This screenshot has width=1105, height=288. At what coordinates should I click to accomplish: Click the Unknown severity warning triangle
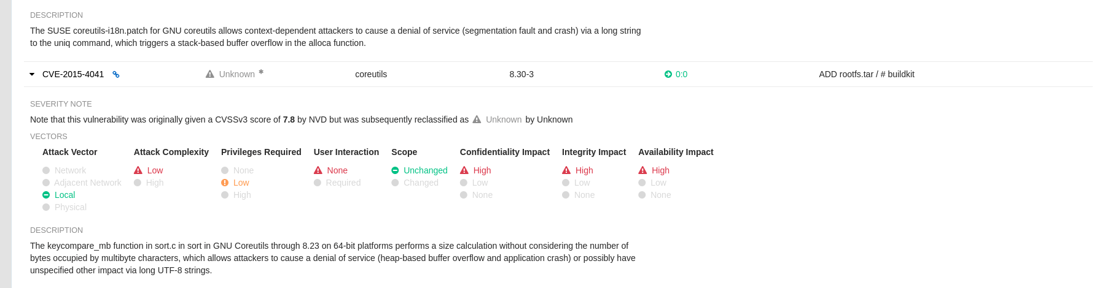(210, 74)
